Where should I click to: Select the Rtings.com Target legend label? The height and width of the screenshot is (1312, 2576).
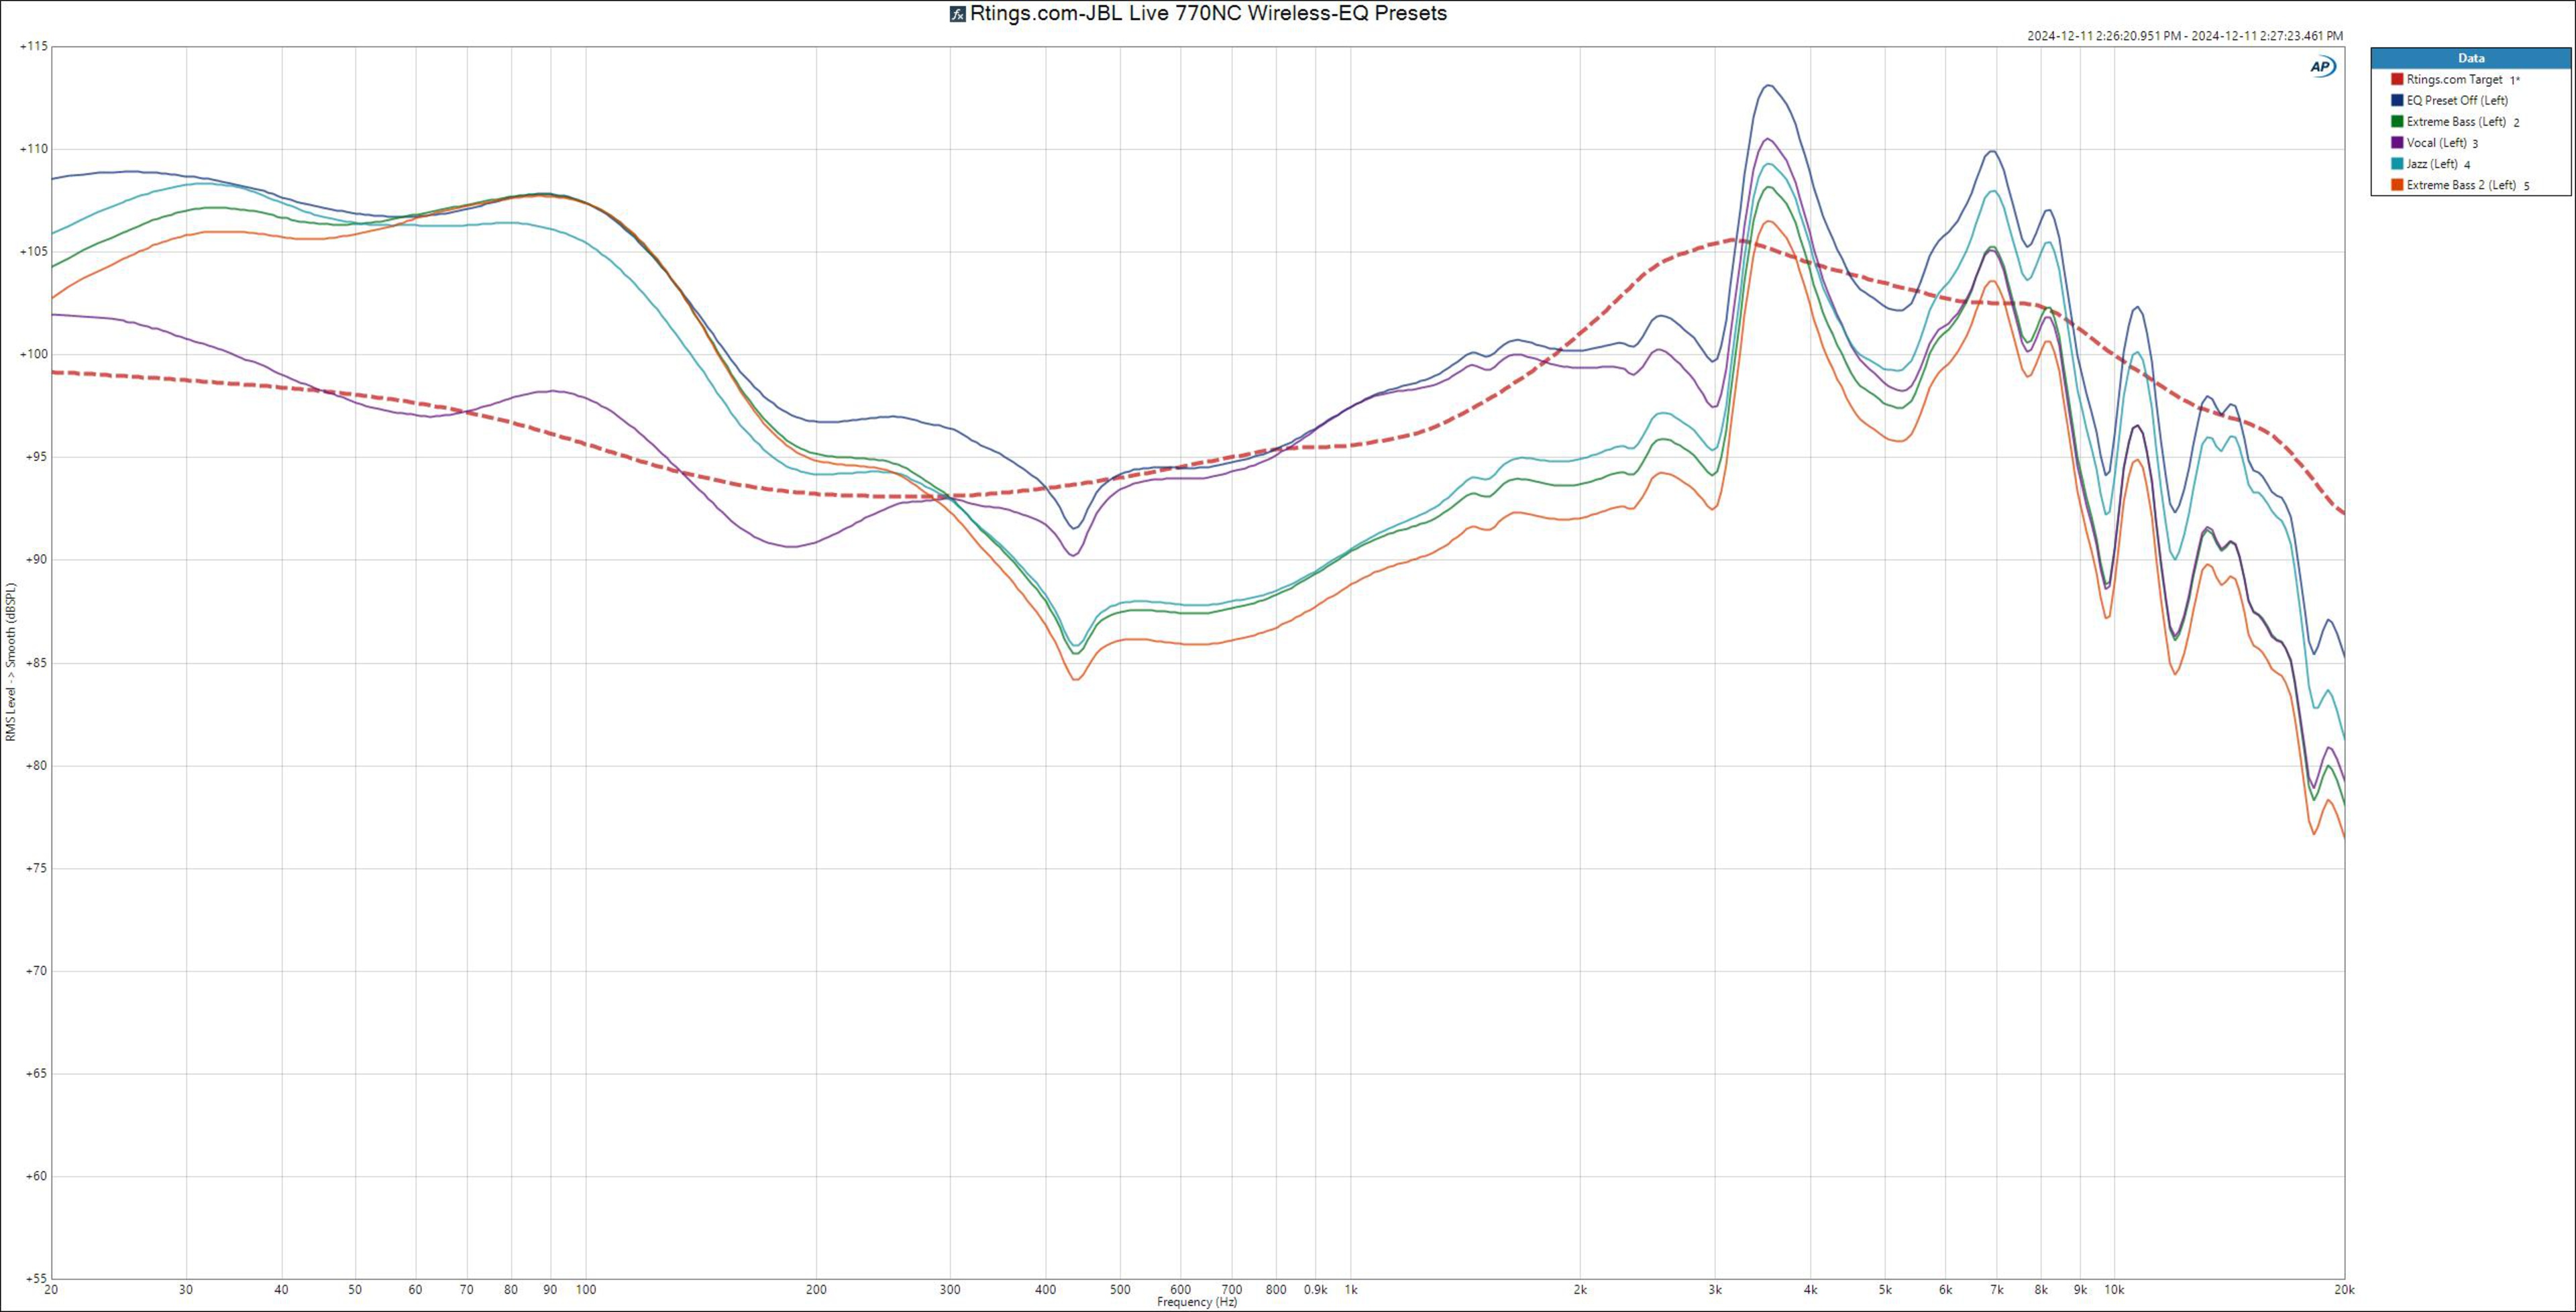[x=2454, y=79]
